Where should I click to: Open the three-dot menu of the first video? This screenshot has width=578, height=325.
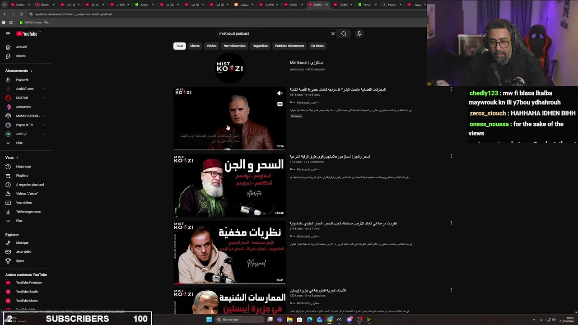click(451, 89)
